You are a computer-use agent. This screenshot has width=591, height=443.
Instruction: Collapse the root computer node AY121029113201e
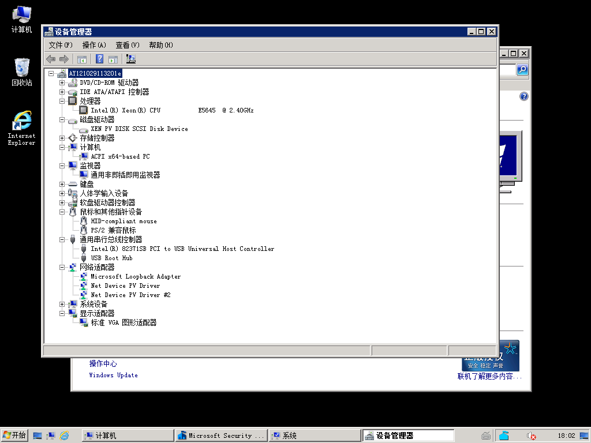(51, 73)
